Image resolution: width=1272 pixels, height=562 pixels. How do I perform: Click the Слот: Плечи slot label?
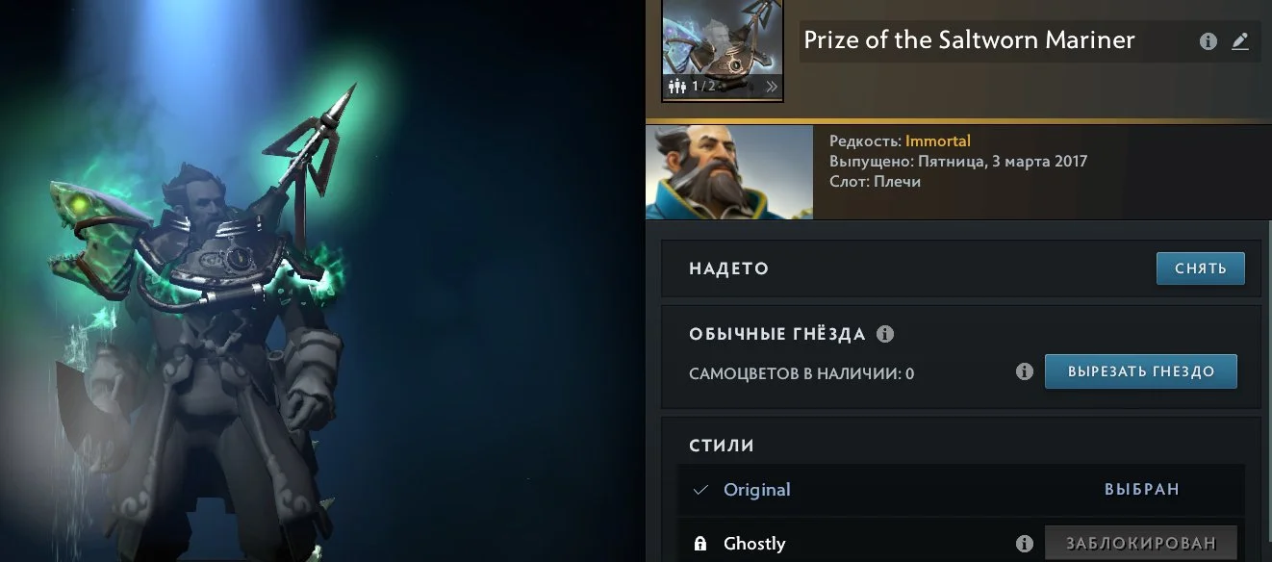point(875,182)
